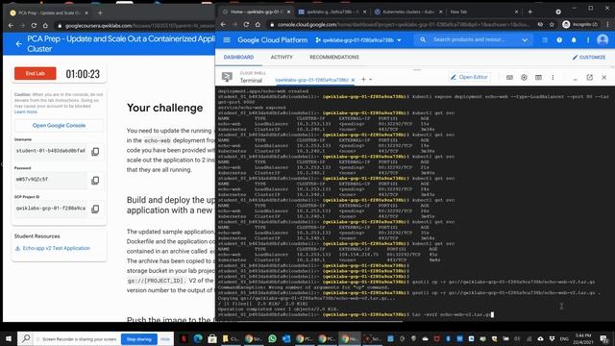Image resolution: width=615 pixels, height=346 pixels.
Task: Open WhatsApp from the taskbar
Action: pyautogui.click(x=272, y=338)
